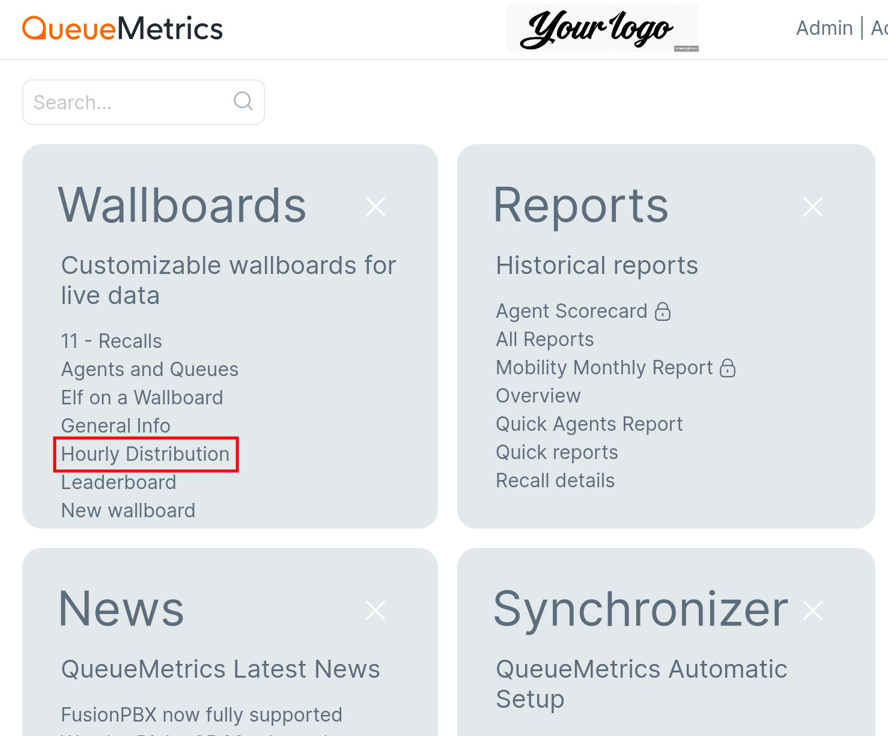Click the QueueMetrics logo
888x736 pixels.
pyautogui.click(x=123, y=28)
